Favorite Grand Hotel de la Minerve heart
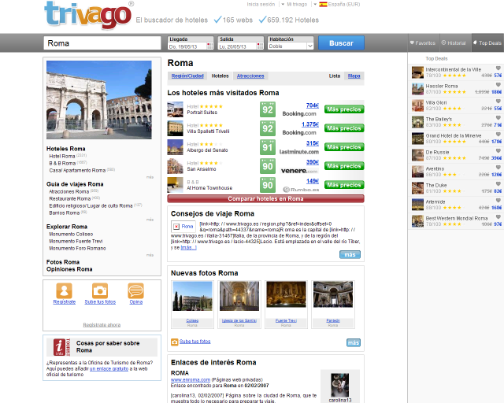The image size is (504, 403). [x=498, y=135]
